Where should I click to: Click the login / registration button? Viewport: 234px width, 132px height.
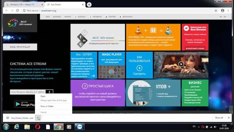(x=20, y=47)
